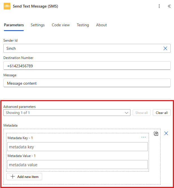Click into the Message content field
174x188 pixels.
pos(87,83)
